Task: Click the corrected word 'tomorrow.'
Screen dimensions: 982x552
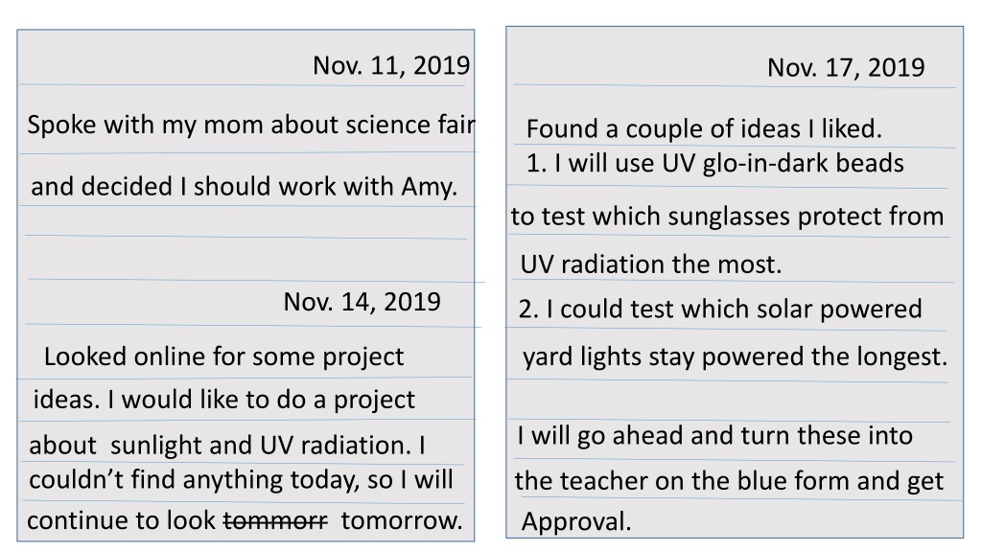Action: click(x=402, y=520)
